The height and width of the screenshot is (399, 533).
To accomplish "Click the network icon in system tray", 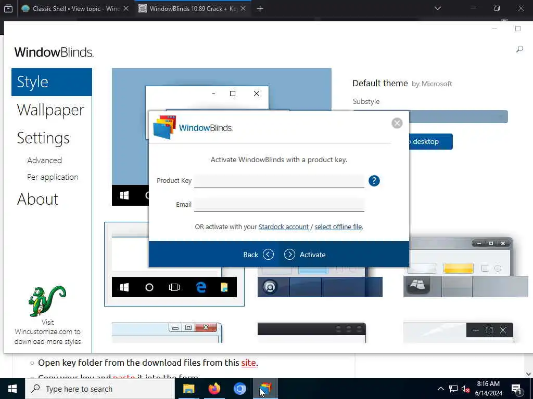I will [x=453, y=389].
